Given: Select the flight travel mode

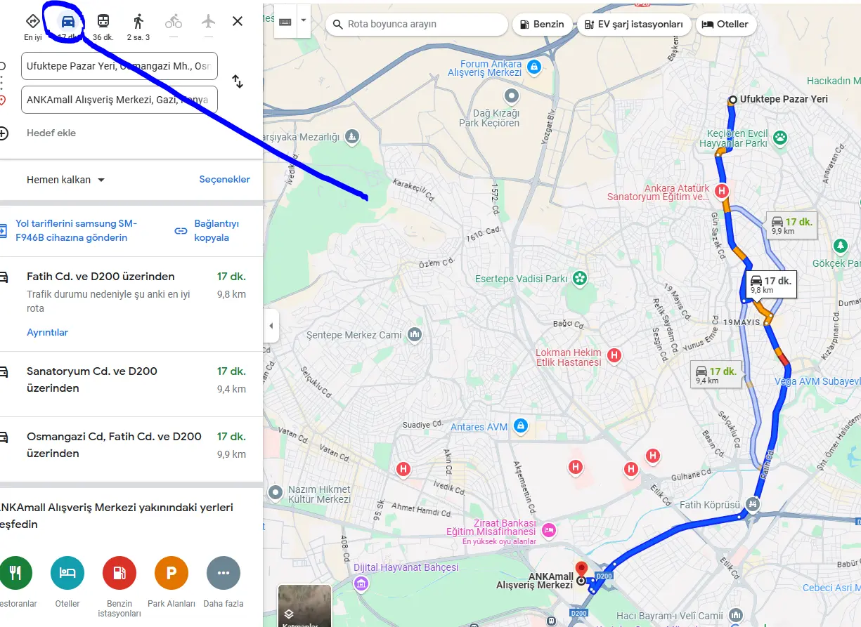Looking at the screenshot, I should (208, 21).
